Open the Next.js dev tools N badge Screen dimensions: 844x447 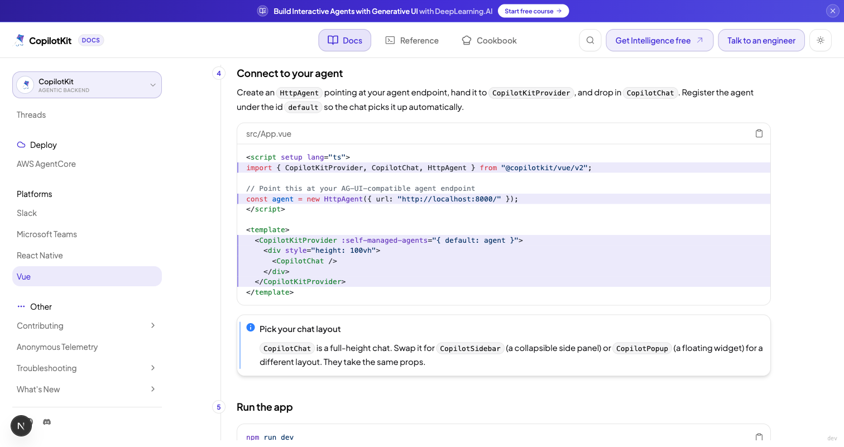(x=21, y=426)
